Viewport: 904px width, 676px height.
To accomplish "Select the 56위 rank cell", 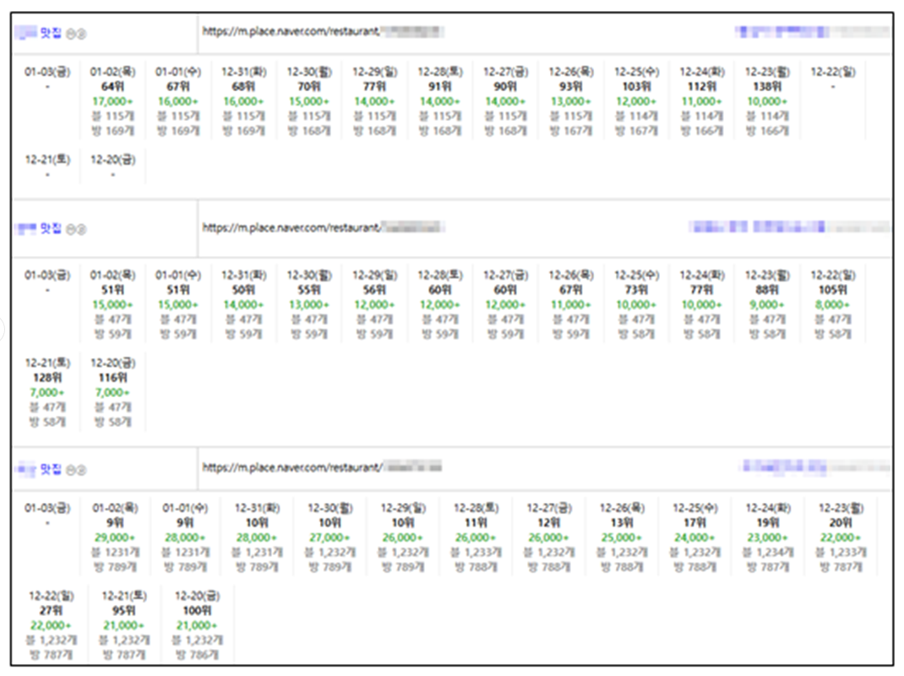I will click(374, 290).
